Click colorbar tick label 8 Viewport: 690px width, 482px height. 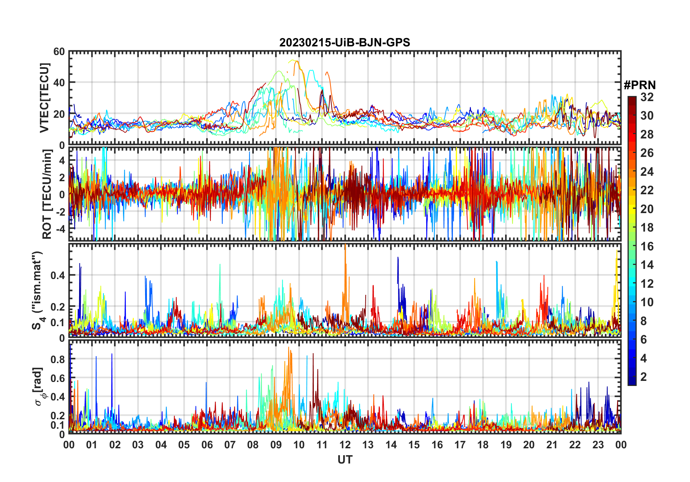click(x=644, y=321)
